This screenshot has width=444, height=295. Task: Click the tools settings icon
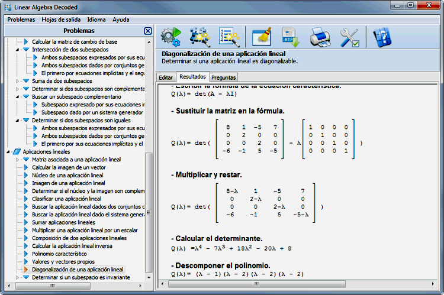pyautogui.click(x=349, y=37)
